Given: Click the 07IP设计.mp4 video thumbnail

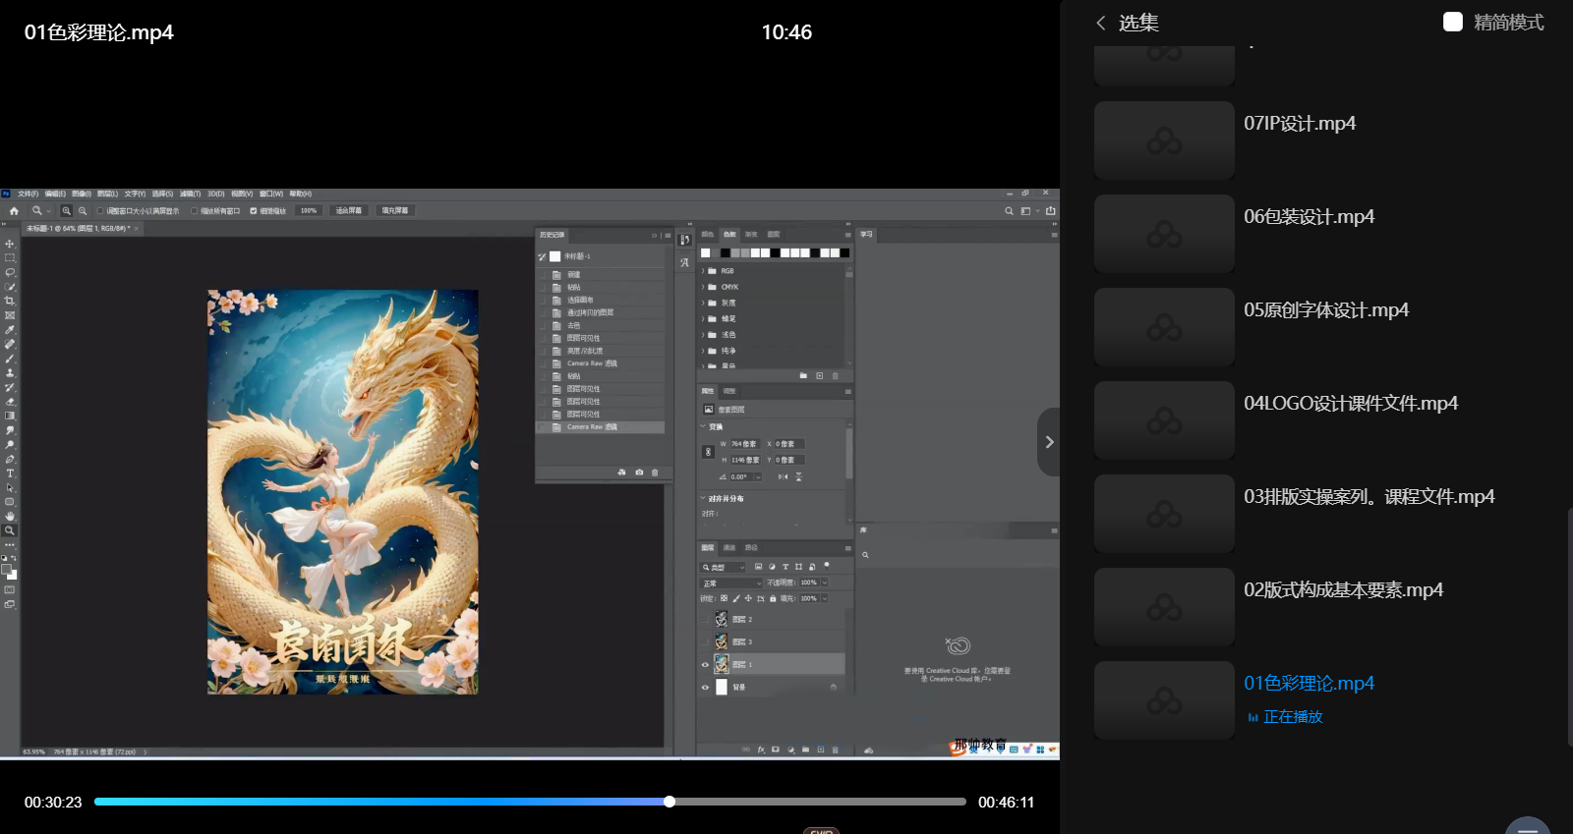Looking at the screenshot, I should [x=1164, y=140].
